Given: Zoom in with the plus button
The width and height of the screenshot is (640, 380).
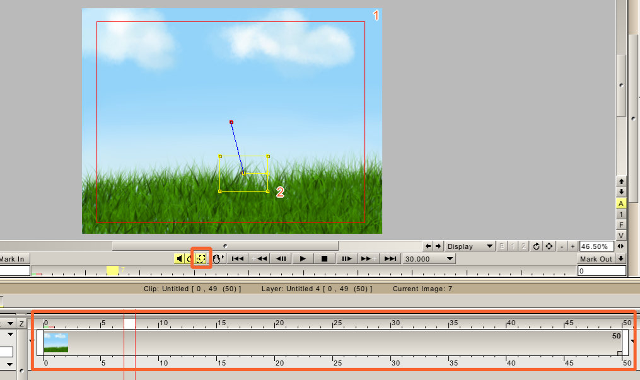Looking at the screenshot, I should click(x=573, y=246).
